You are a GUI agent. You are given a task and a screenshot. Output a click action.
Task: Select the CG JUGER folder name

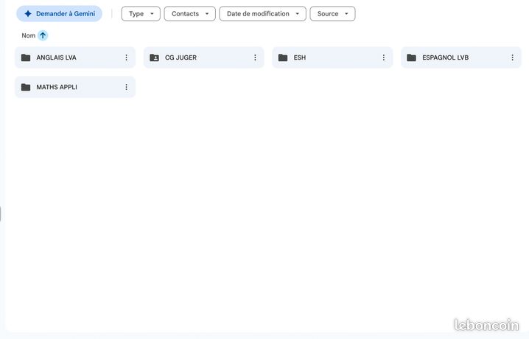pyautogui.click(x=181, y=57)
